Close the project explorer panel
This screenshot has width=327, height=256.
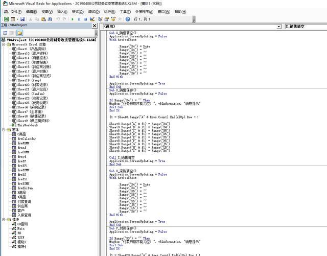click(95, 26)
